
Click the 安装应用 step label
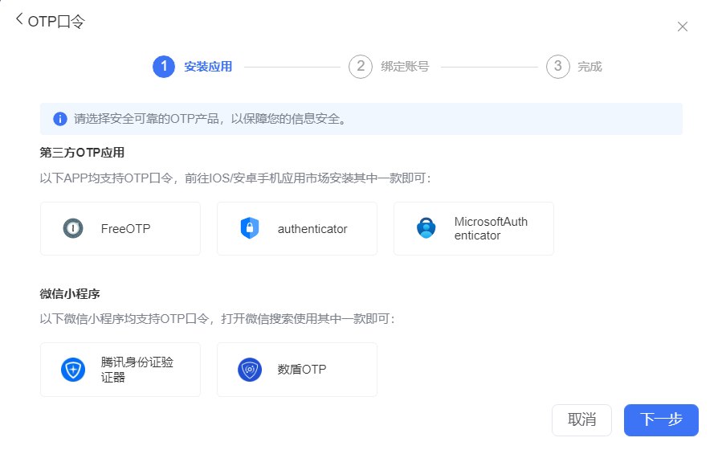tap(208, 67)
